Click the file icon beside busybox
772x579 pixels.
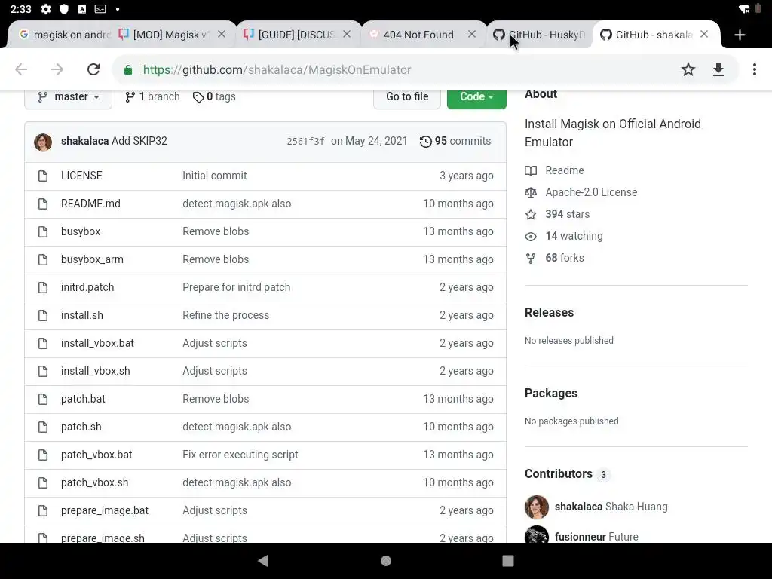pos(43,231)
